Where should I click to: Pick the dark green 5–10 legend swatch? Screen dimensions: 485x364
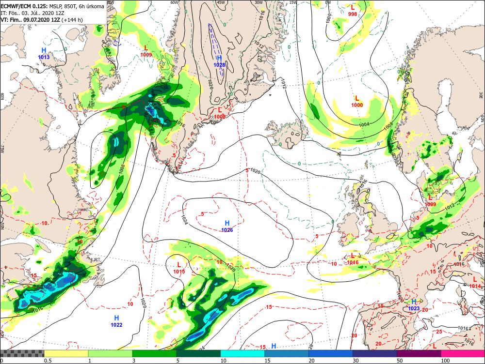tap(198, 353)
